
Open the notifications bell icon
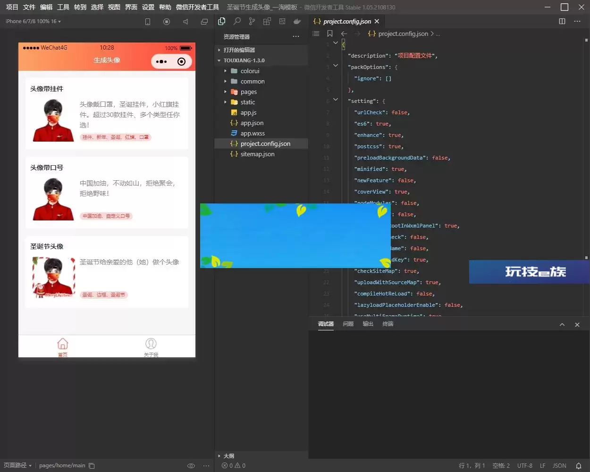[x=579, y=466]
